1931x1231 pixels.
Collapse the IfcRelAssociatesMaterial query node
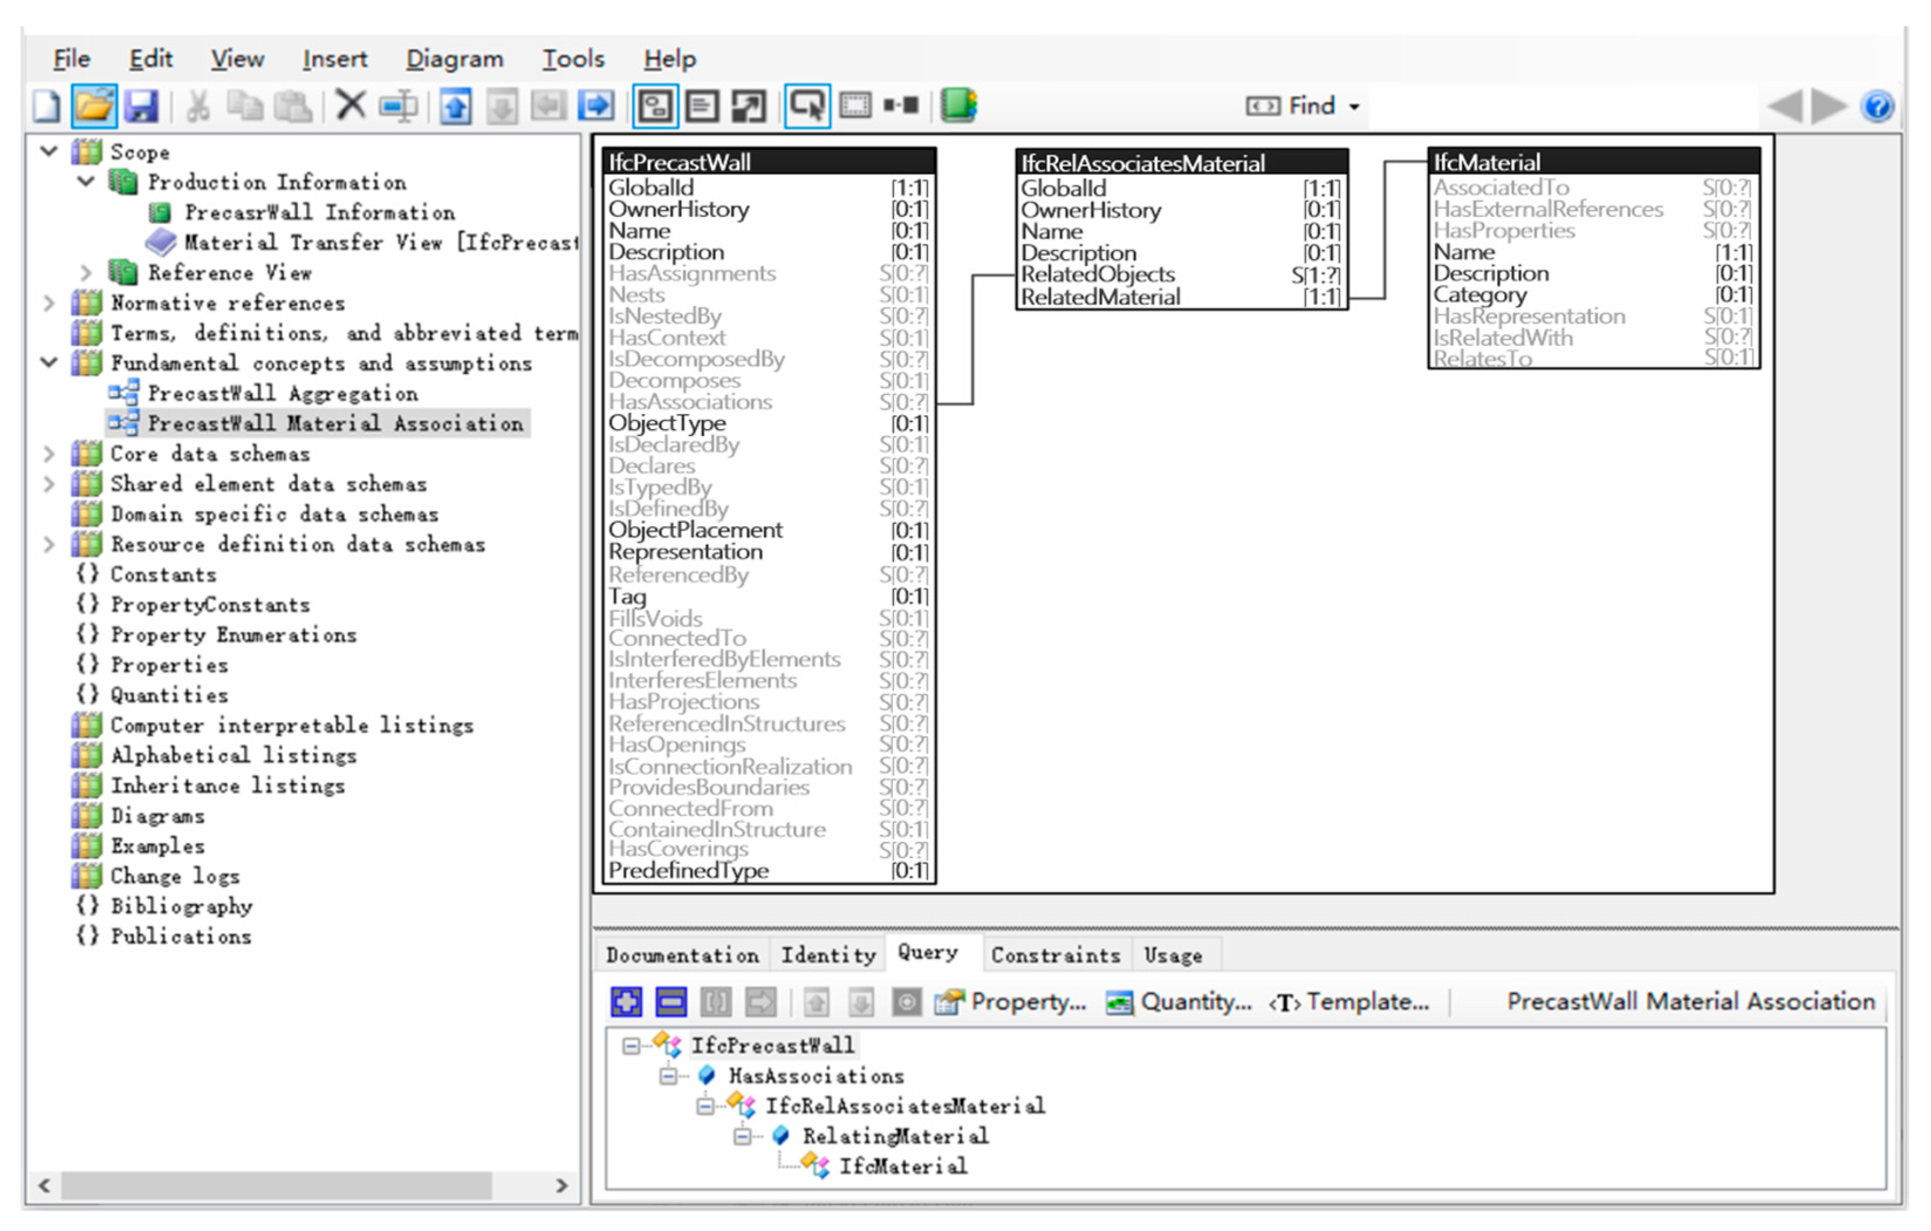click(704, 1107)
